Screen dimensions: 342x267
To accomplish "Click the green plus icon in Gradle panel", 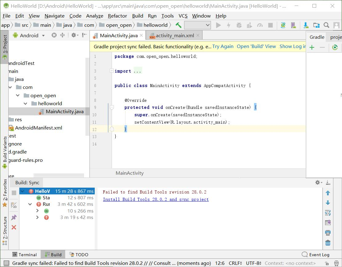I will coord(312,47).
